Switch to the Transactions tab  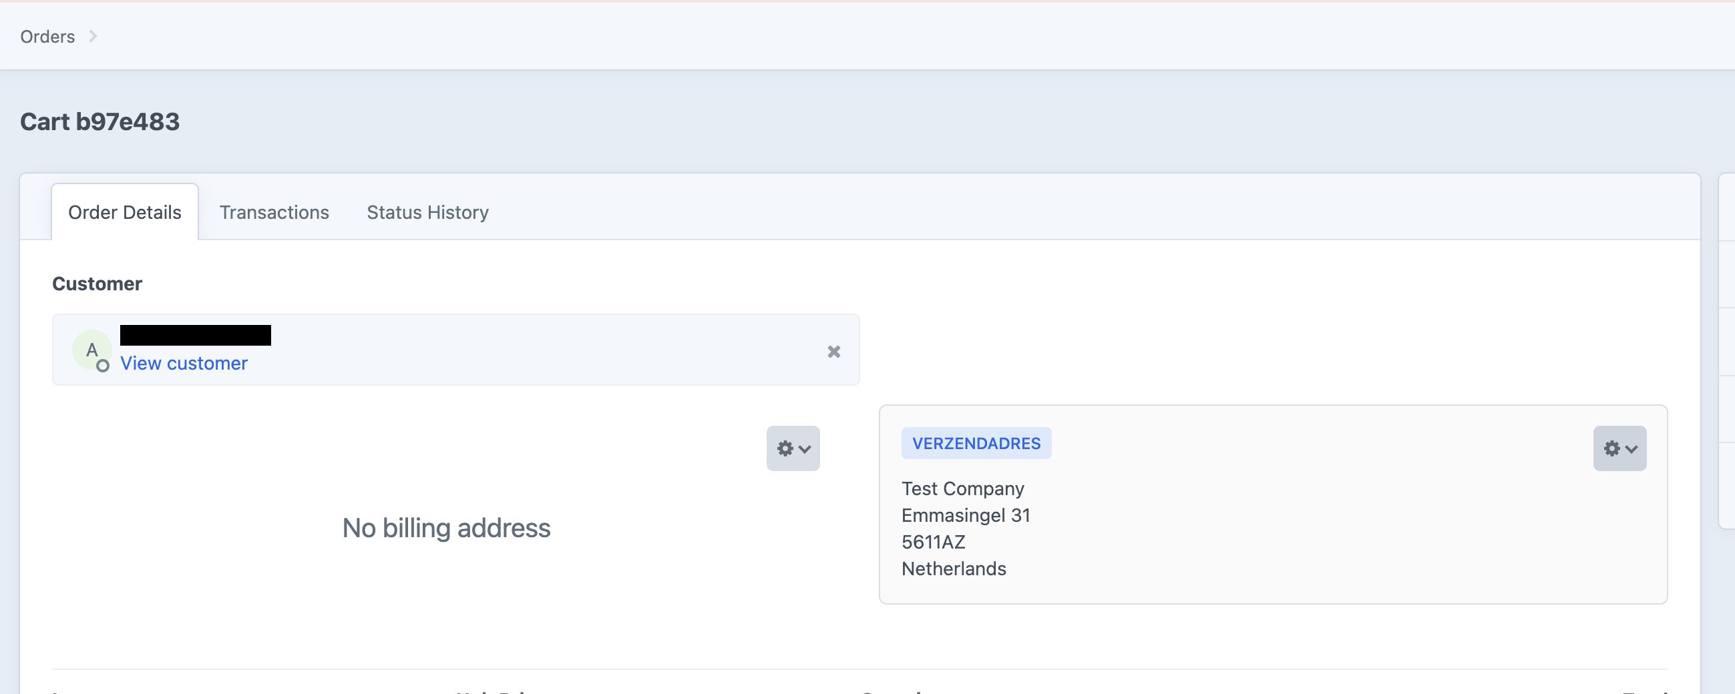273,212
